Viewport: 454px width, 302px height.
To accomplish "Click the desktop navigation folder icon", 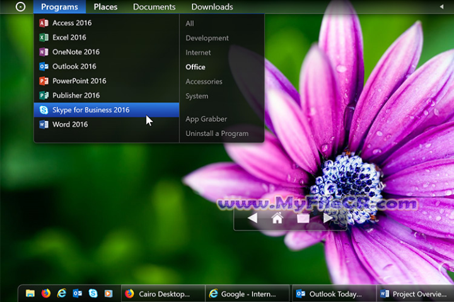I will (303, 218).
